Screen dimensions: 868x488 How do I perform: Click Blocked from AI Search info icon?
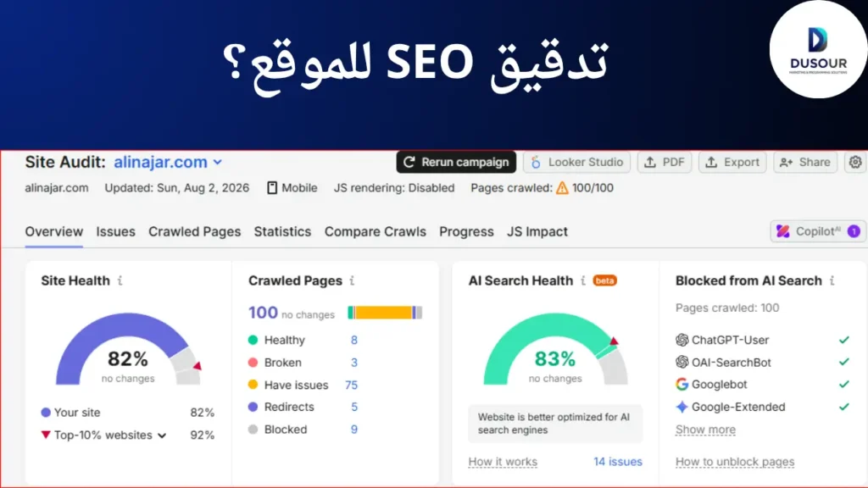tap(832, 280)
